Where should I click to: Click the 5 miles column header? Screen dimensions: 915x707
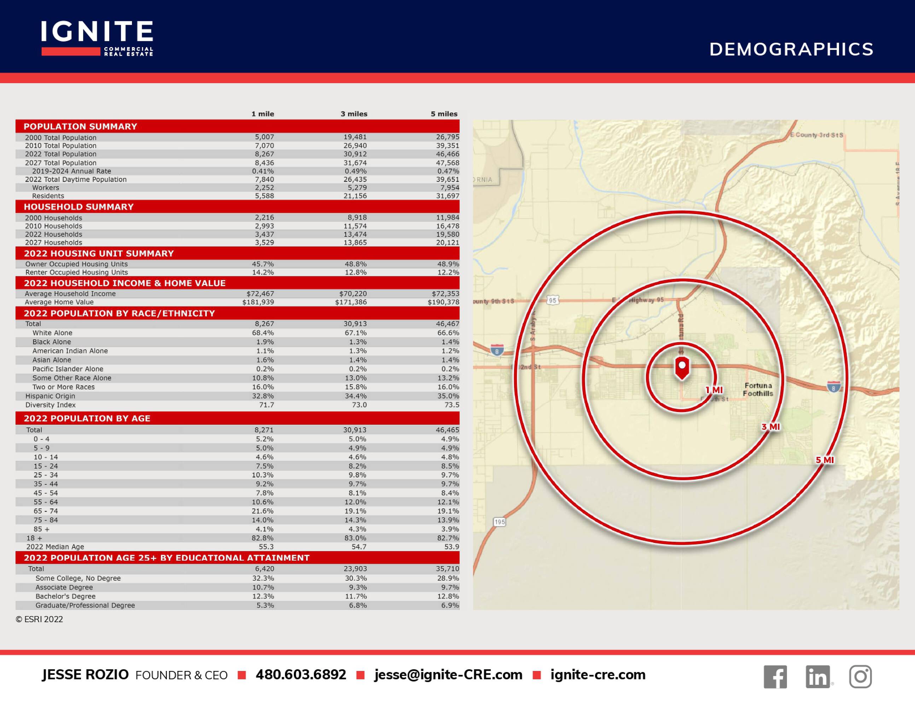[x=444, y=114]
